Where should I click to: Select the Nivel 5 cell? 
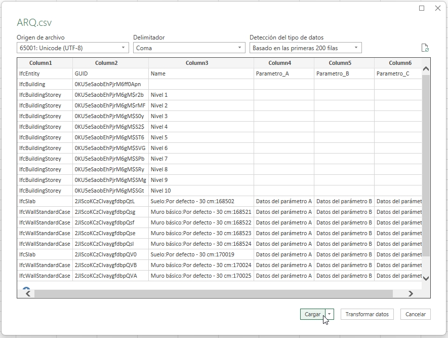point(159,137)
